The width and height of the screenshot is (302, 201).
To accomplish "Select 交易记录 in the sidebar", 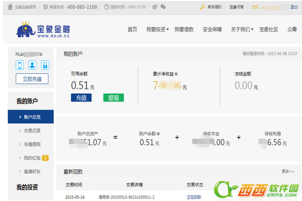I will [x=32, y=131].
